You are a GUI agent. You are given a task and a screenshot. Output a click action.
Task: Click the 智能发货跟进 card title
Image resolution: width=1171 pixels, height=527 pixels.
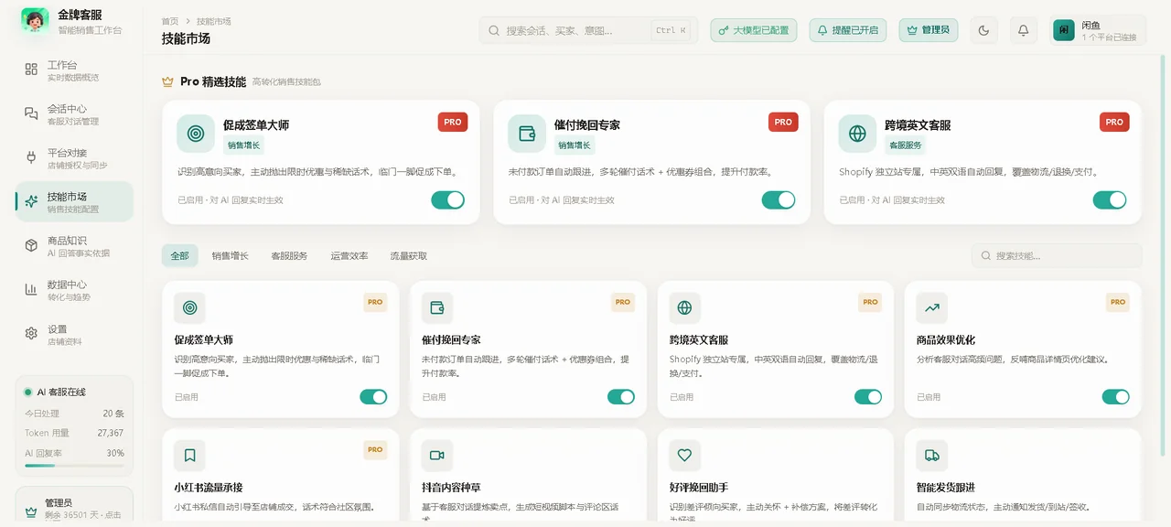click(946, 488)
